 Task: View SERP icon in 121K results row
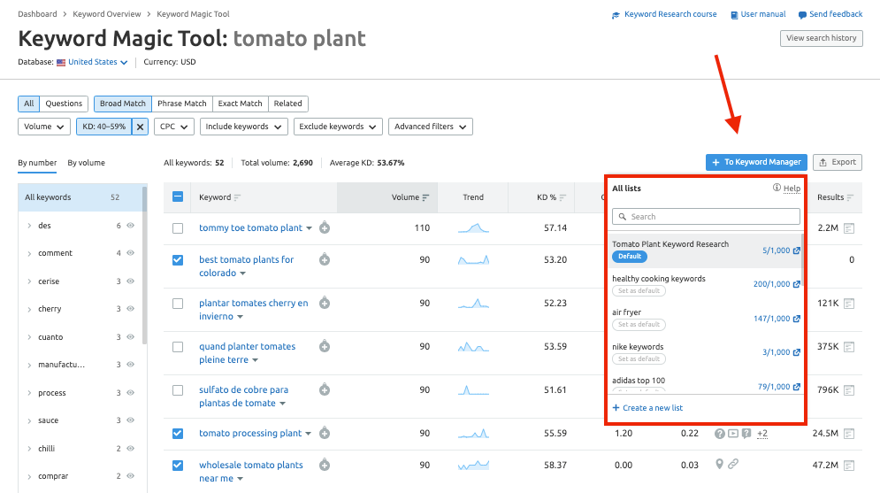click(849, 304)
